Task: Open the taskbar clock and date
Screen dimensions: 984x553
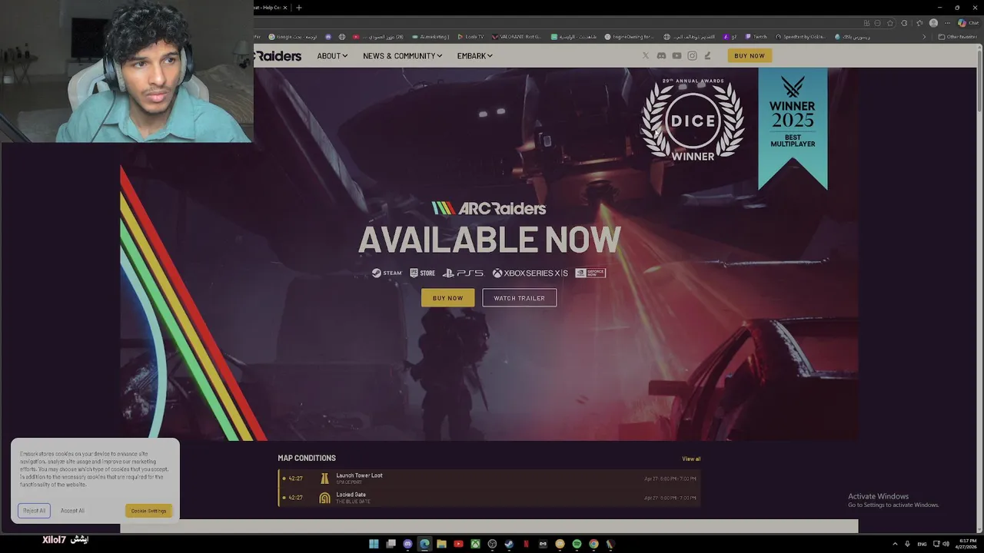Action: point(966,544)
